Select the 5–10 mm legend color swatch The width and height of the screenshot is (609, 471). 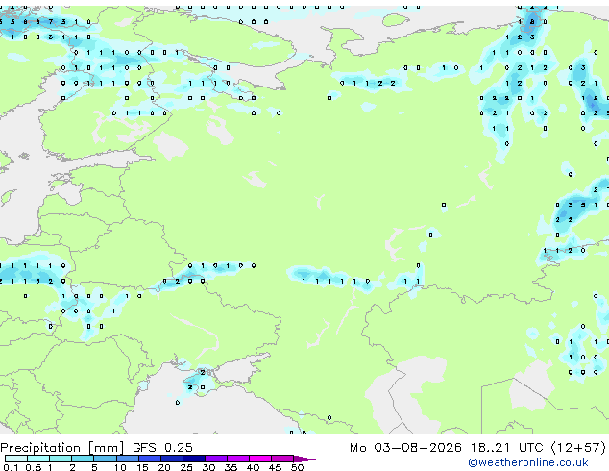click(105, 459)
